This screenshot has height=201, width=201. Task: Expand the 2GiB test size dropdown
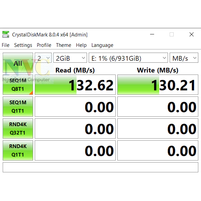(70, 58)
